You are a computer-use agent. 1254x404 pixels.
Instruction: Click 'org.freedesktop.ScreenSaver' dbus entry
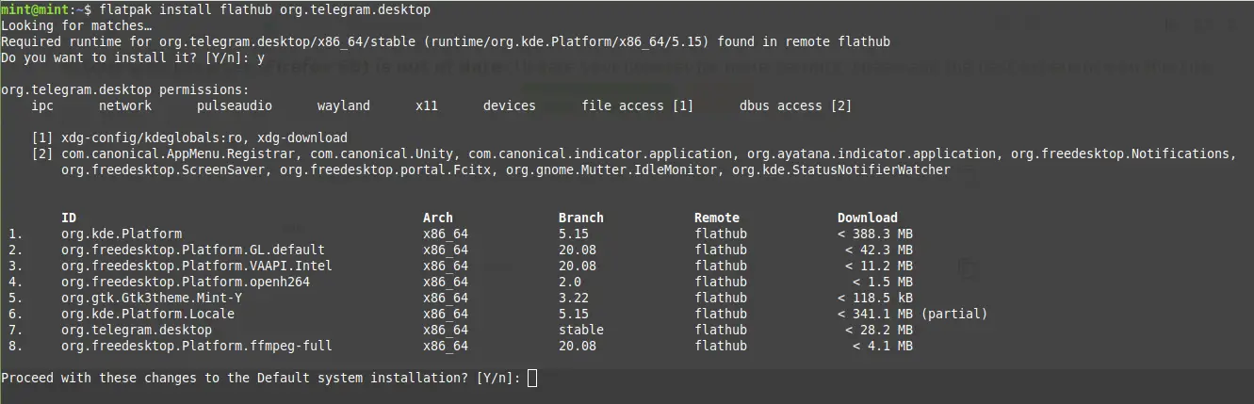pyautogui.click(x=163, y=170)
